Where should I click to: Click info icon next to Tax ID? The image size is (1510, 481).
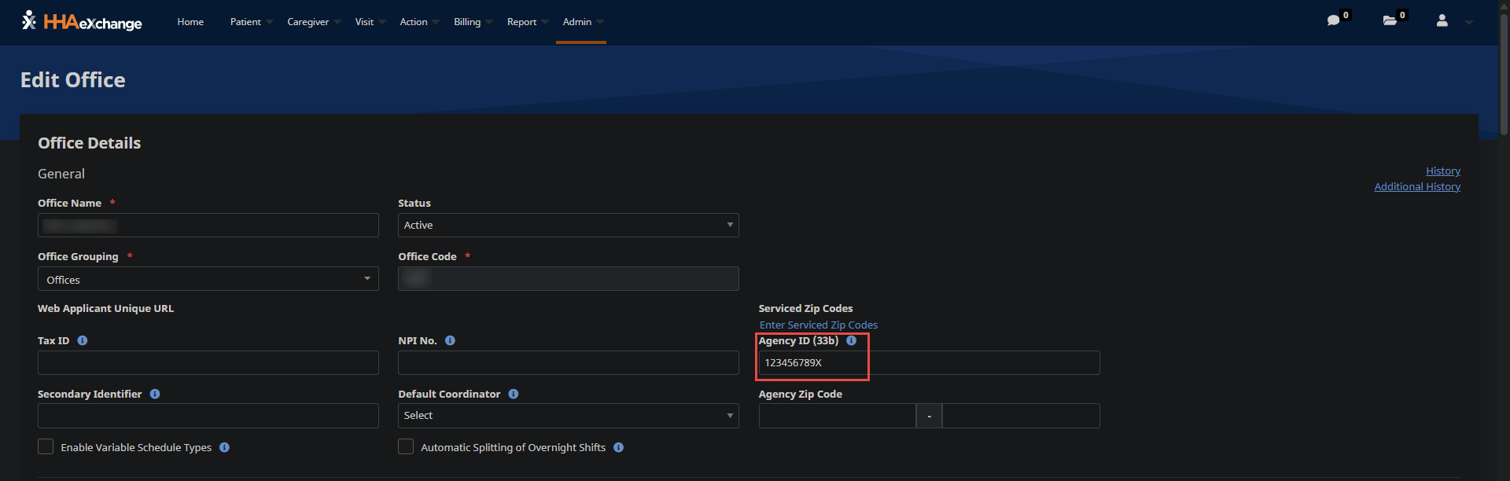click(x=83, y=340)
